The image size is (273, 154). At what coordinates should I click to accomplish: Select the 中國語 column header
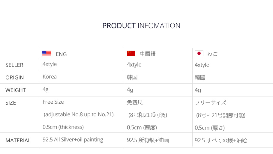[148, 54]
